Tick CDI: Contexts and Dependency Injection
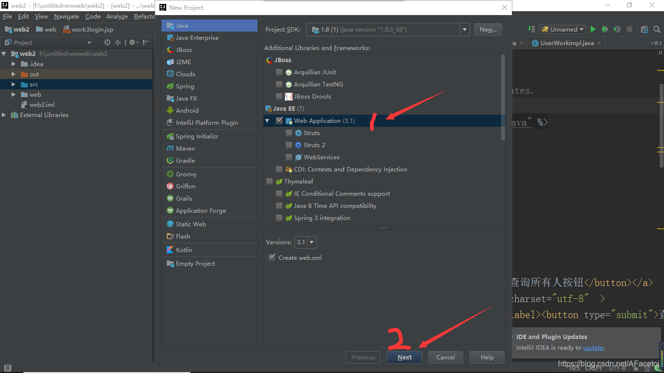The image size is (664, 373). [279, 169]
